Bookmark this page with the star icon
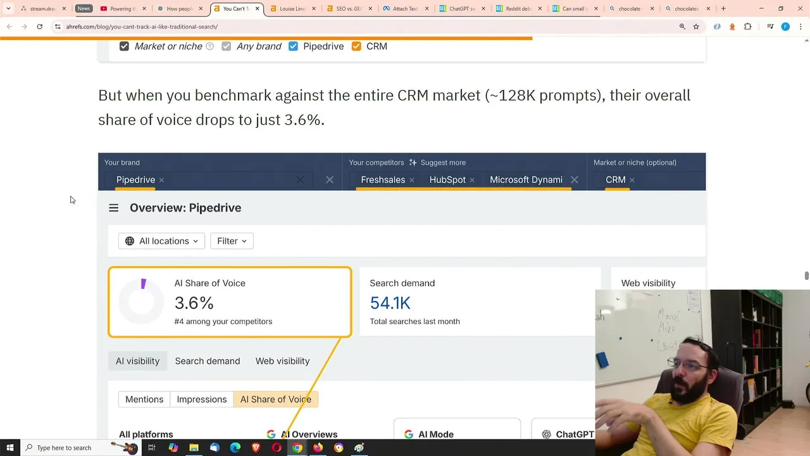This screenshot has height=456, width=810. click(x=696, y=27)
